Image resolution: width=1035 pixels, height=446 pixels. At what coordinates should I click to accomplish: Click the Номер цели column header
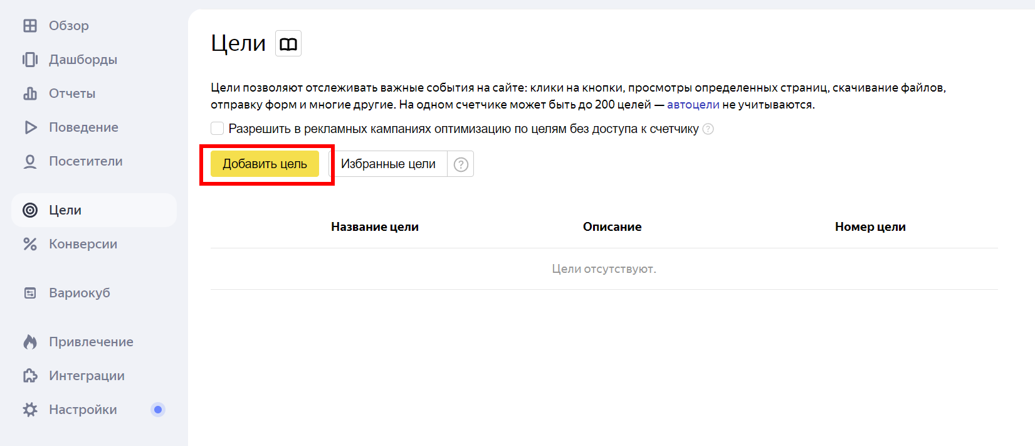(x=870, y=227)
